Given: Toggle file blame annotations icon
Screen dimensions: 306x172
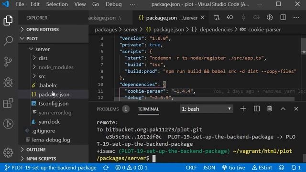Looking at the screenshot, I should tap(270, 18).
